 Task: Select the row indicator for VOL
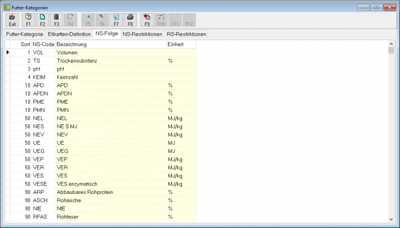(x=7, y=53)
